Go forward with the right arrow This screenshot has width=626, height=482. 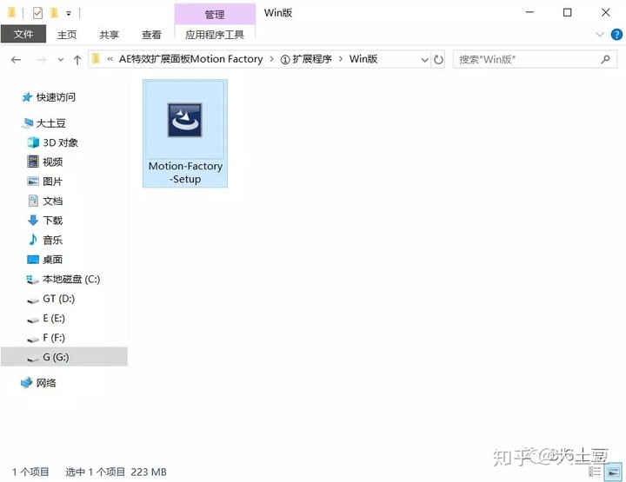tap(41, 60)
